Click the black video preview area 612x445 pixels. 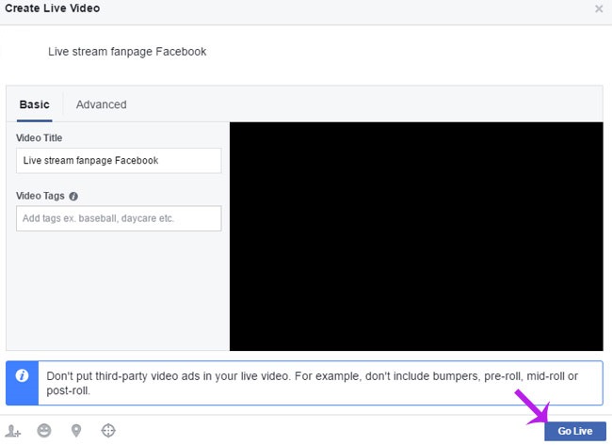coord(416,236)
